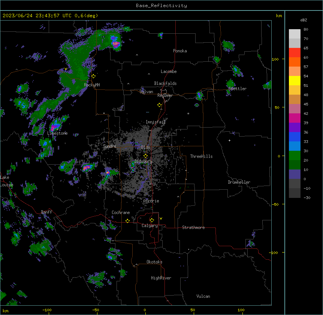The height and width of the screenshot is (315, 323).
Task: Click the yellow v marker east of Calgary
Action: tap(161, 218)
